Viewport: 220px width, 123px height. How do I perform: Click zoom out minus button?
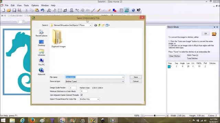pos(142,115)
